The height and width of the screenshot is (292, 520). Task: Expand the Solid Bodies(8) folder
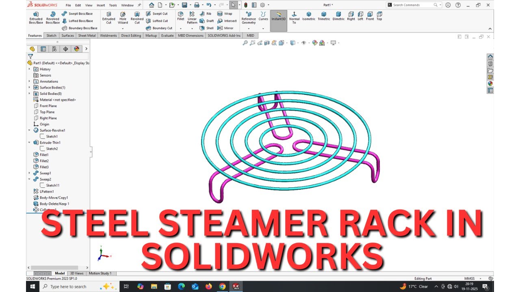(x=29, y=94)
